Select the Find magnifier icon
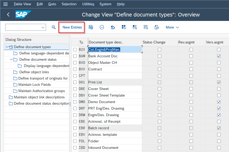 click(54, 27)
